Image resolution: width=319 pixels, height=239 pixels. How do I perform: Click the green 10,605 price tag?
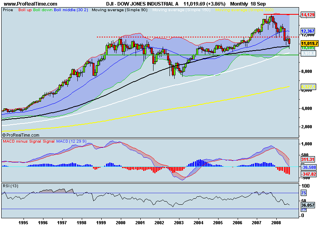tap(308, 48)
